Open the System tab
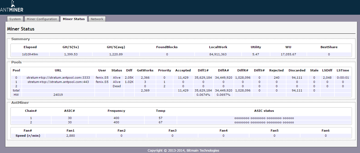Image resolution: width=360 pixels, height=153 pixels. click(x=15, y=19)
